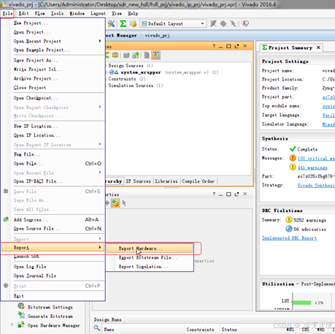Click the Properties panel help question mark
The height and width of the screenshot is (334, 335).
point(214,194)
